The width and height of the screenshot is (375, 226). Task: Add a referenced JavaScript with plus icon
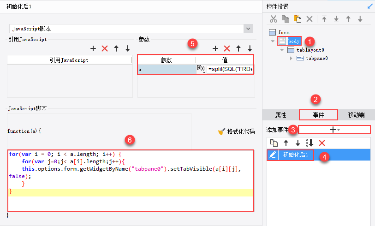(x=93, y=48)
